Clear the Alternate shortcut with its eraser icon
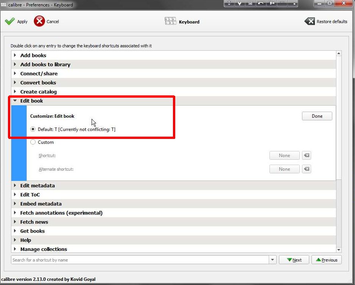 pos(307,169)
